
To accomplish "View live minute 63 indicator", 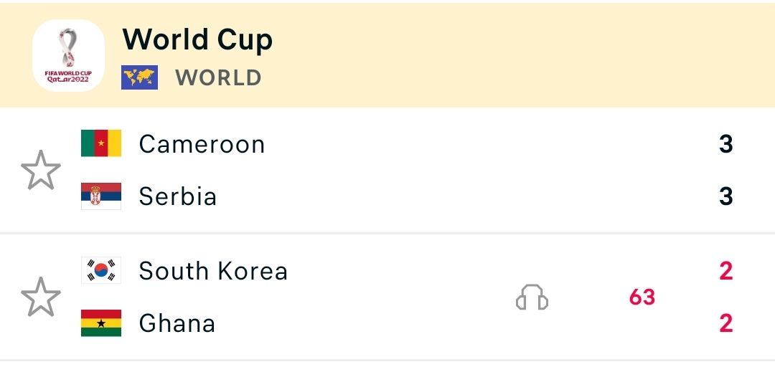I will click(642, 297).
